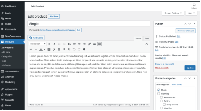Click Move to Trash link
Image resolution: width=201 pixels, height=111 pixels.
(x=162, y=68)
